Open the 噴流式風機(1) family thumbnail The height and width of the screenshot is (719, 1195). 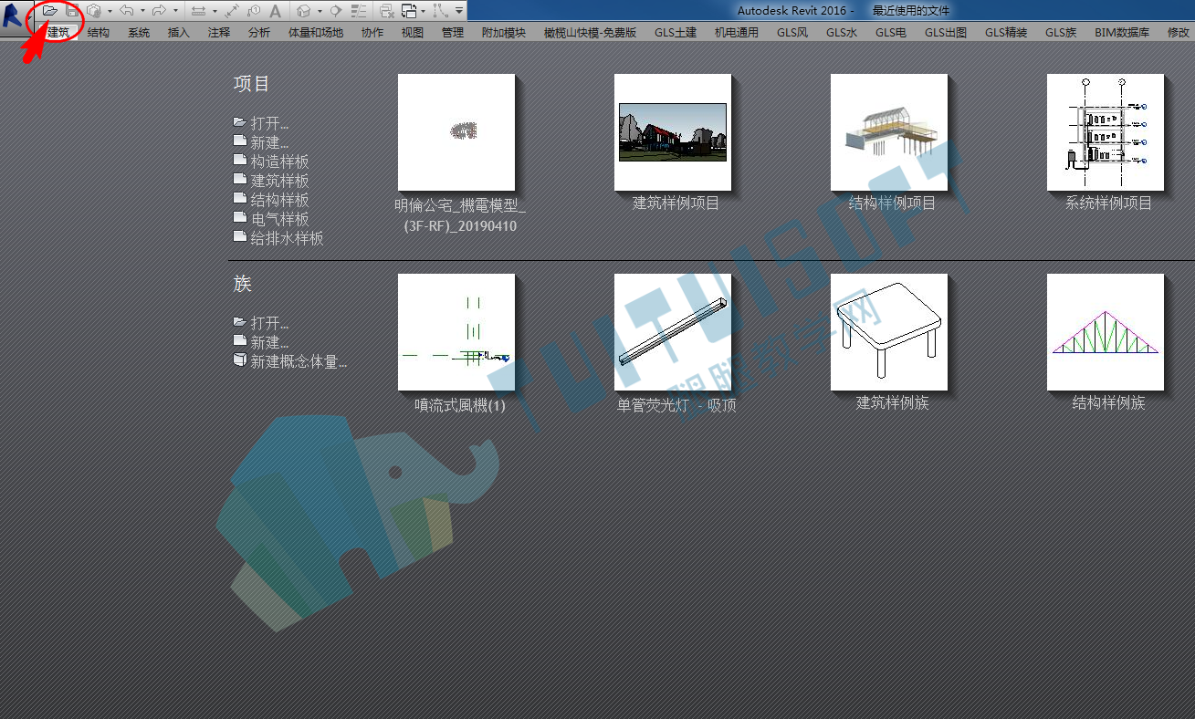[x=456, y=332]
